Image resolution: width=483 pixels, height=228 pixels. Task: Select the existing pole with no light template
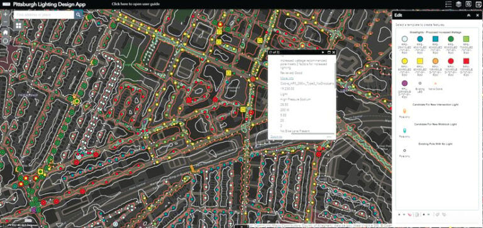[405, 151]
